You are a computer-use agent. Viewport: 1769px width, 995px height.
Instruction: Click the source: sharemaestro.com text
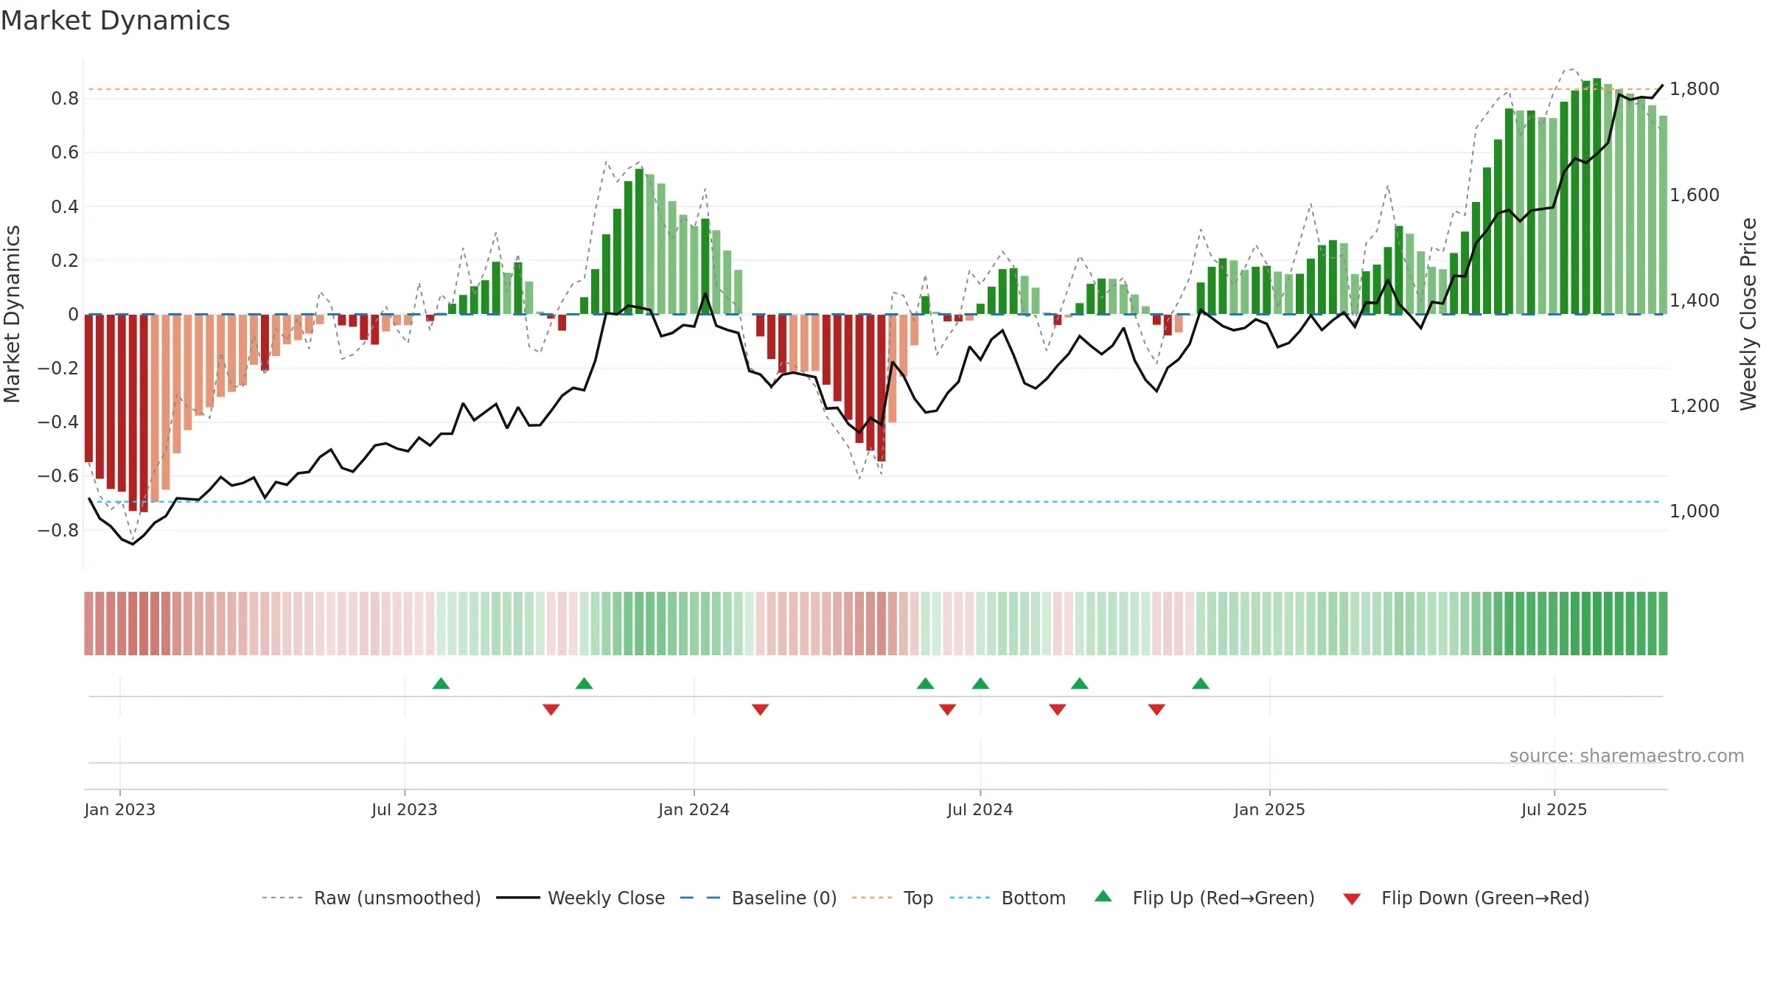click(x=1627, y=756)
